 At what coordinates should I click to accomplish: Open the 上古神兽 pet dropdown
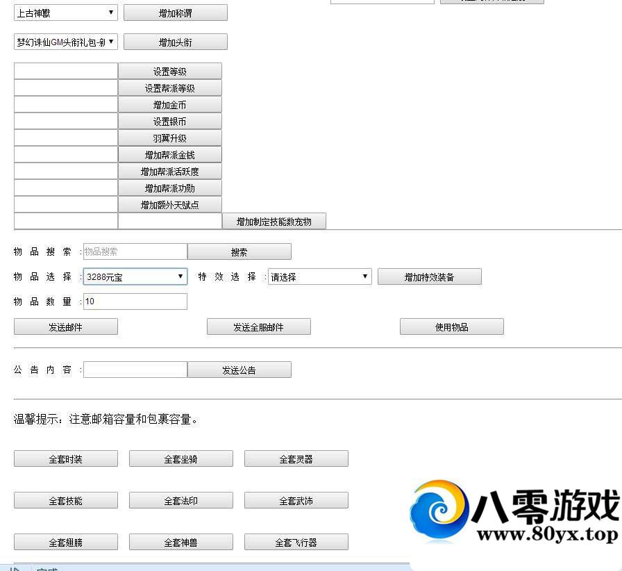65,12
